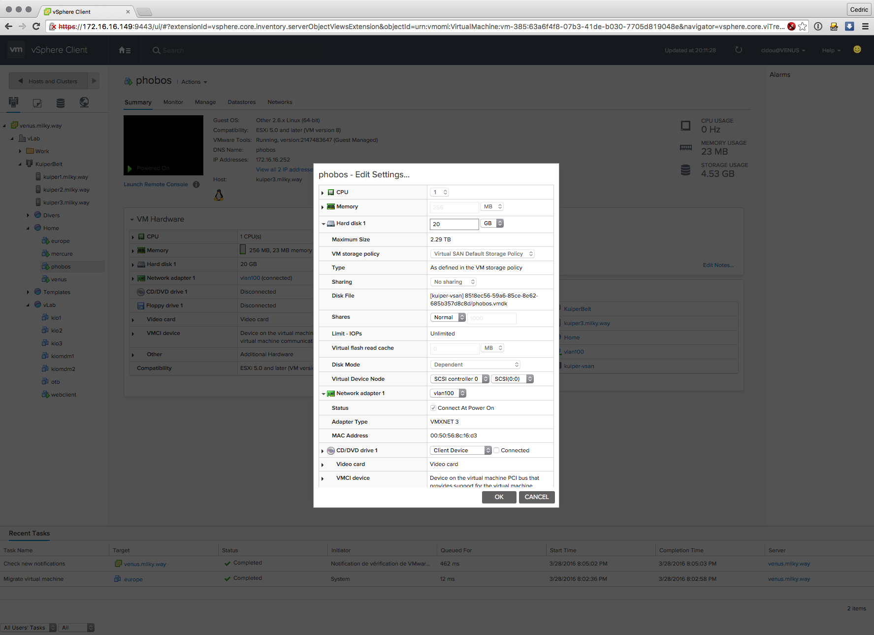
Task: Open the Storage inventory view icon
Action: [61, 102]
